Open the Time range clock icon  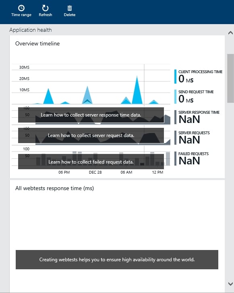[21, 8]
